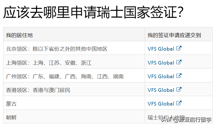The height and width of the screenshot is (126, 215).
Task: Click the 朝鲜 residence cell
Action: 11,117
